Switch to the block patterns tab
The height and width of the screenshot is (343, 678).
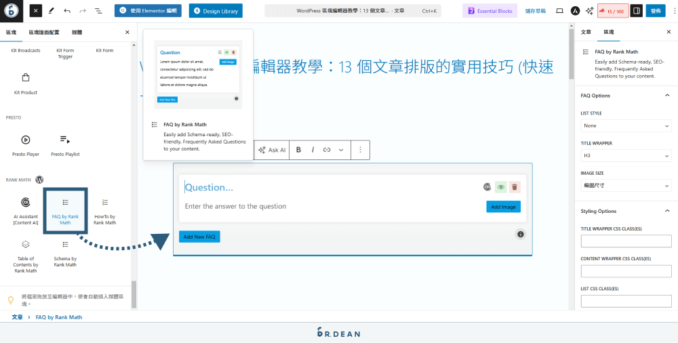tap(44, 33)
